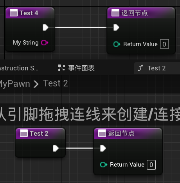180x183 pixels.
Task: Click the MyPawn breadcrumb link
Action: click(x=15, y=84)
